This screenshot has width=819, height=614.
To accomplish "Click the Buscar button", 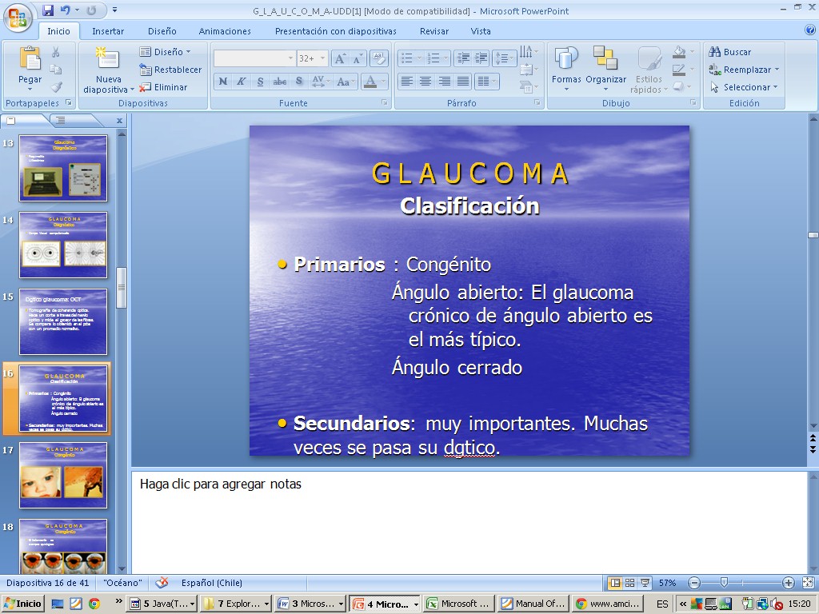I will (x=729, y=52).
